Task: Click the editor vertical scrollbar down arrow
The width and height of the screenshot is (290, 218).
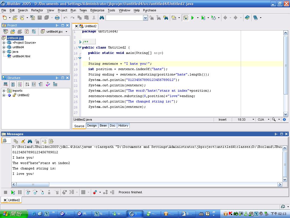Action: coord(285,114)
